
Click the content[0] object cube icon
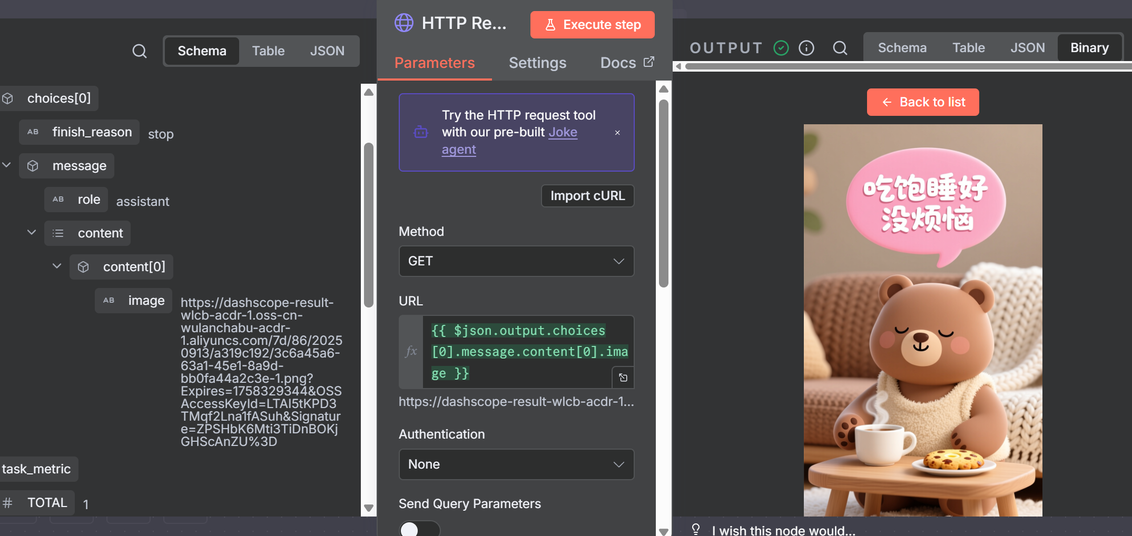[83, 267]
